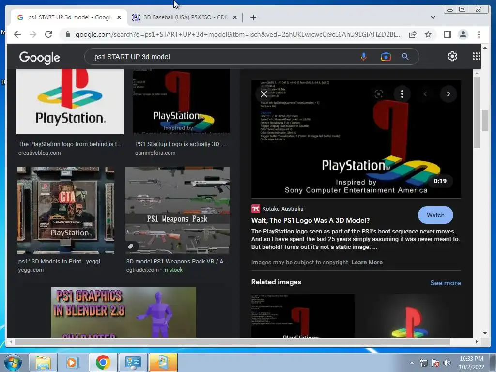The height and width of the screenshot is (372, 496).
Task: Follow the Learn More copyright link
Action: [367, 262]
